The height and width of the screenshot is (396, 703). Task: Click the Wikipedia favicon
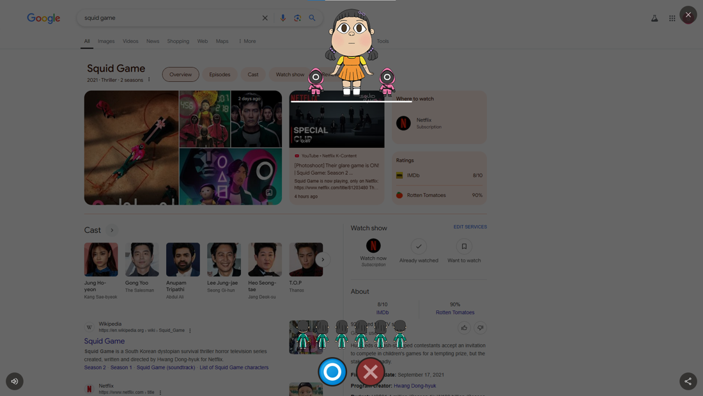[89, 328]
